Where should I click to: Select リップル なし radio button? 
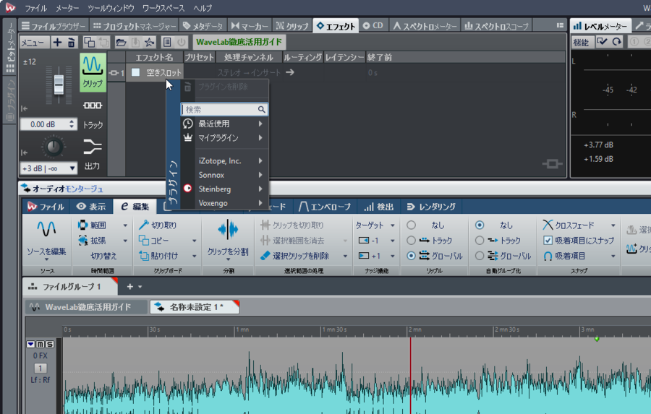411,225
